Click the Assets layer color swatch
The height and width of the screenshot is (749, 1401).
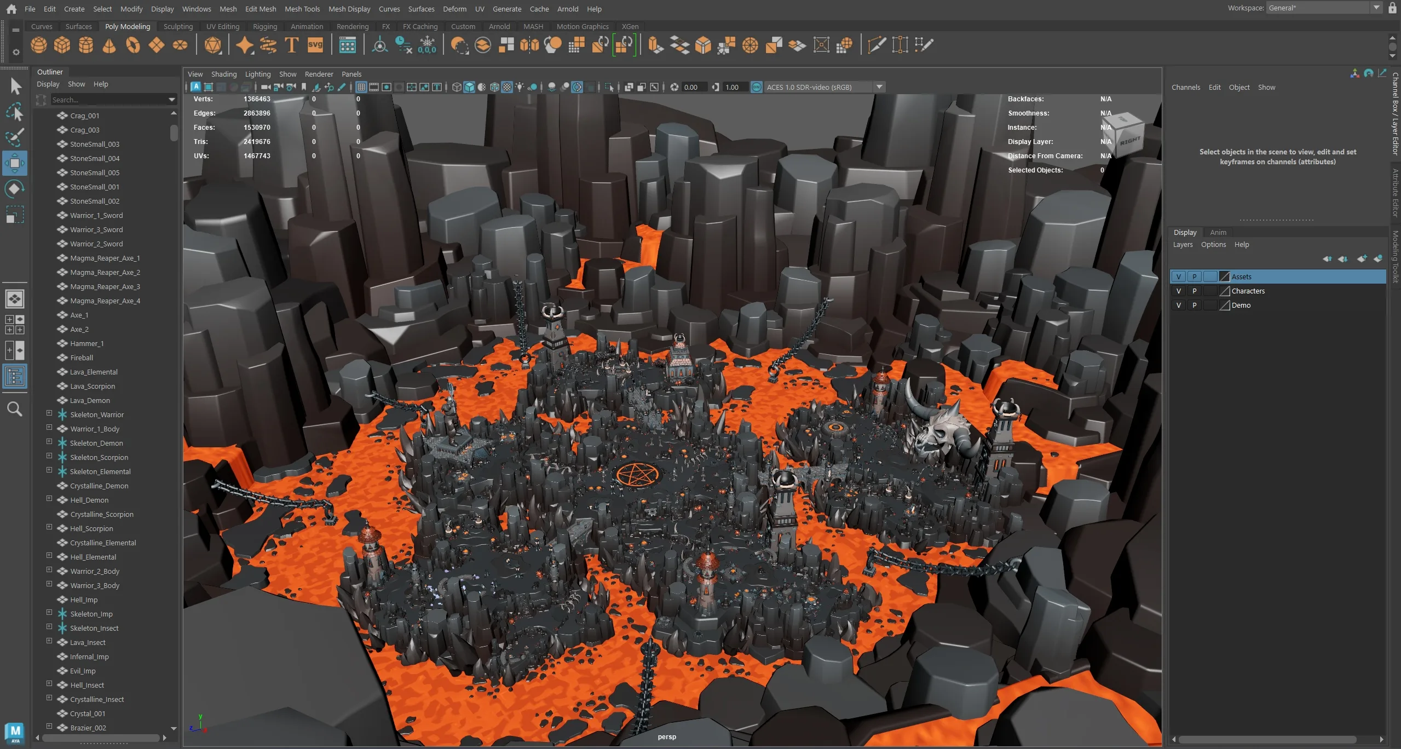point(1225,277)
